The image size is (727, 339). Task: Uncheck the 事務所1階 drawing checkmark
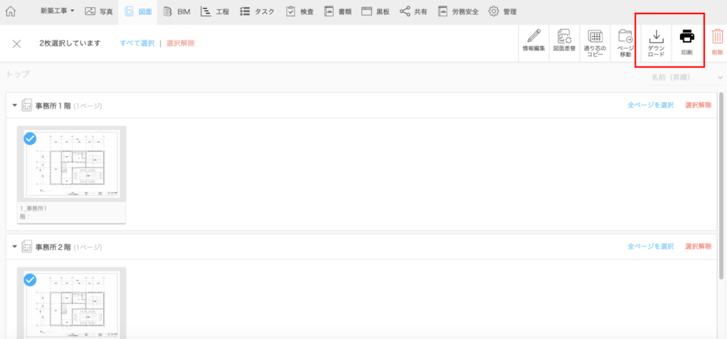[x=30, y=138]
